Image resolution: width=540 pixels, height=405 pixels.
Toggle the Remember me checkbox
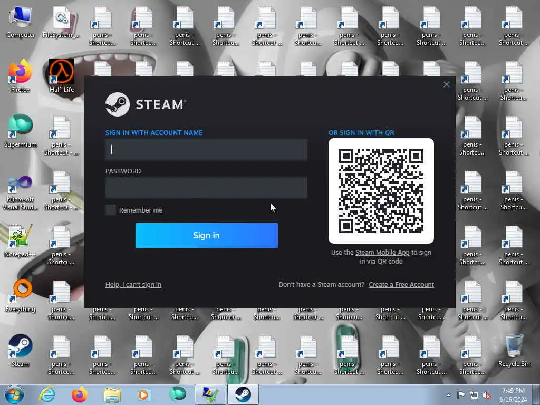point(111,210)
